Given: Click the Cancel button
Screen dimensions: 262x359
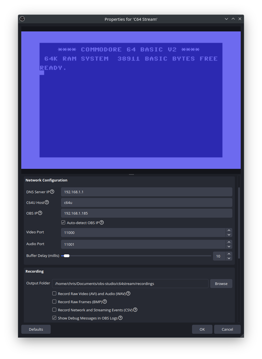Looking at the screenshot, I should (227, 329).
